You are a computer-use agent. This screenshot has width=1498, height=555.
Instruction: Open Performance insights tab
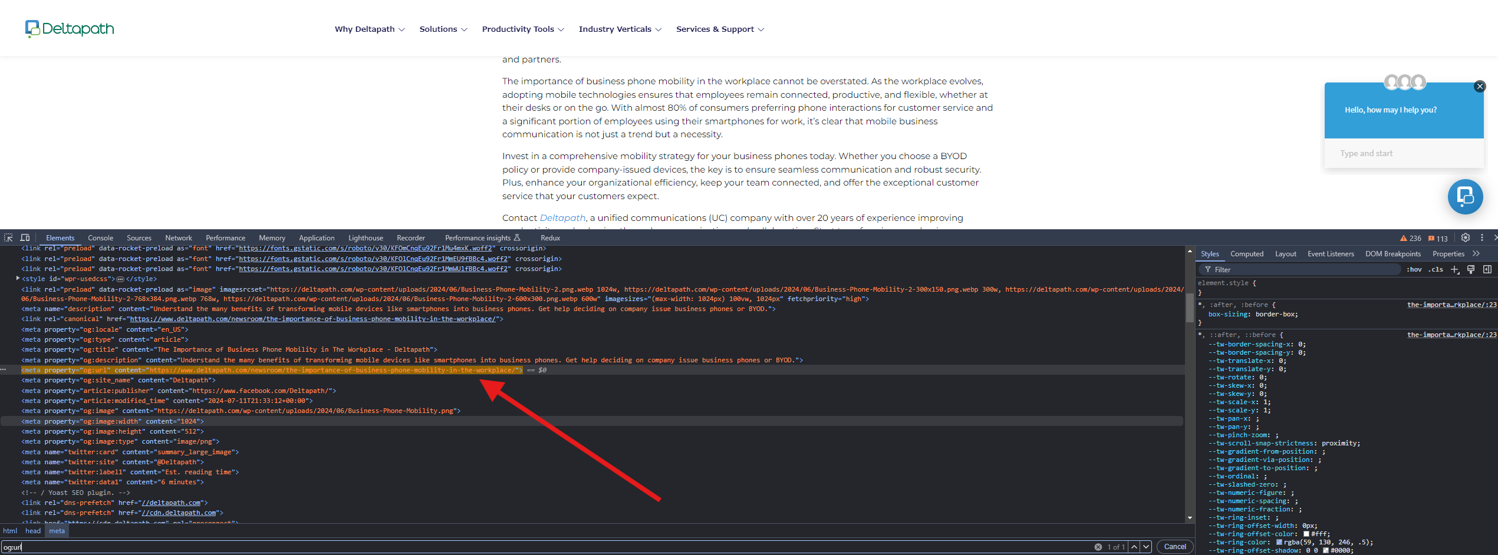point(482,238)
